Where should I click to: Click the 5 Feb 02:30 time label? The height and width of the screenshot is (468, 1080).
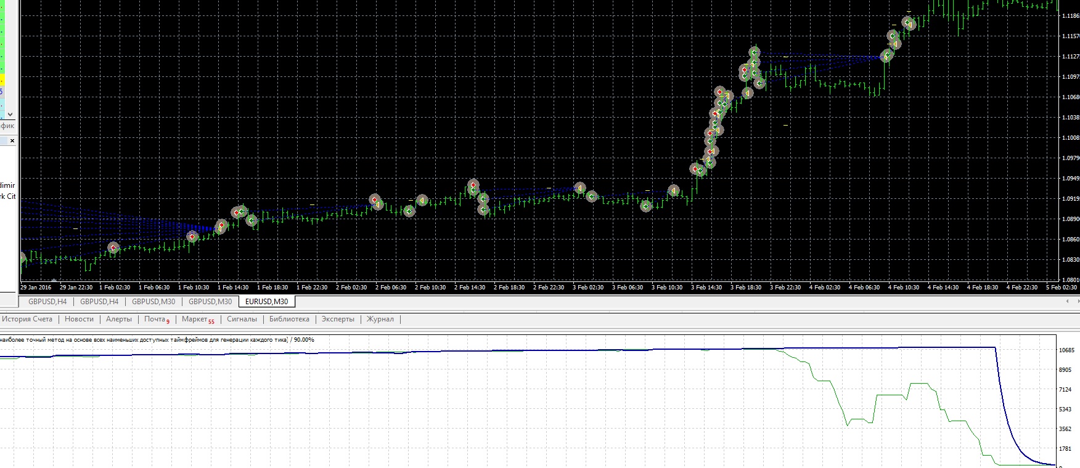click(1062, 288)
